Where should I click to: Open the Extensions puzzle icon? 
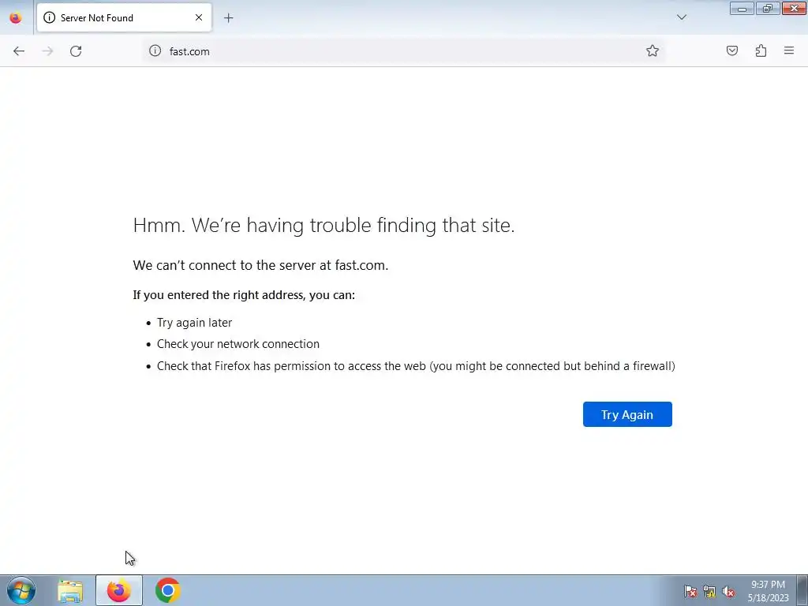click(x=761, y=50)
